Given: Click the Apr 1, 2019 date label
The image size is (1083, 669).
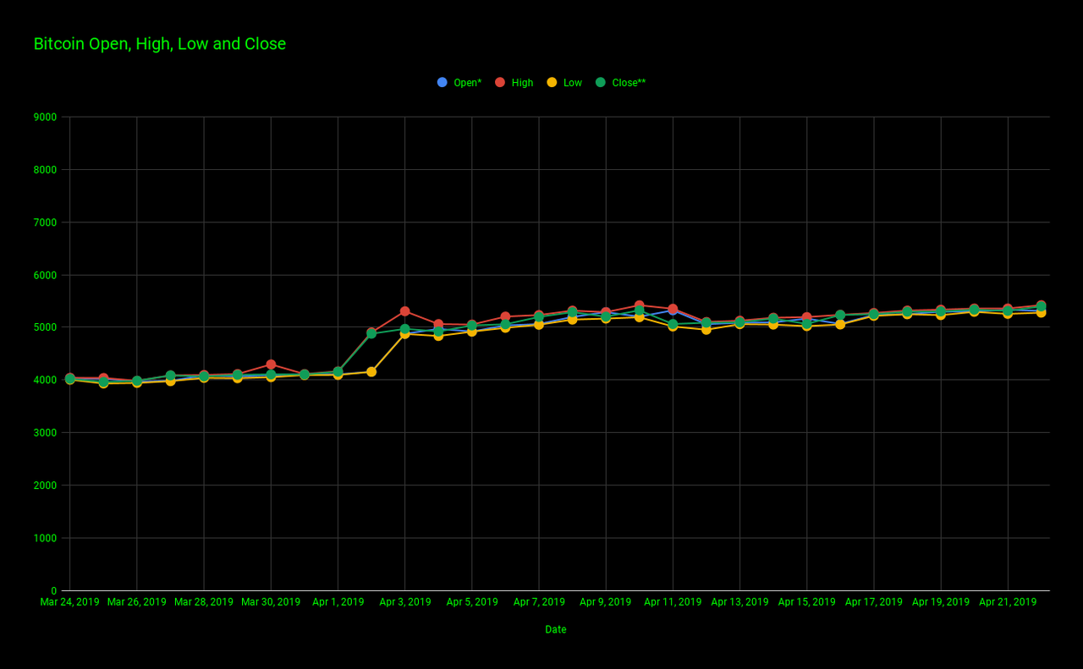Looking at the screenshot, I should 338,602.
